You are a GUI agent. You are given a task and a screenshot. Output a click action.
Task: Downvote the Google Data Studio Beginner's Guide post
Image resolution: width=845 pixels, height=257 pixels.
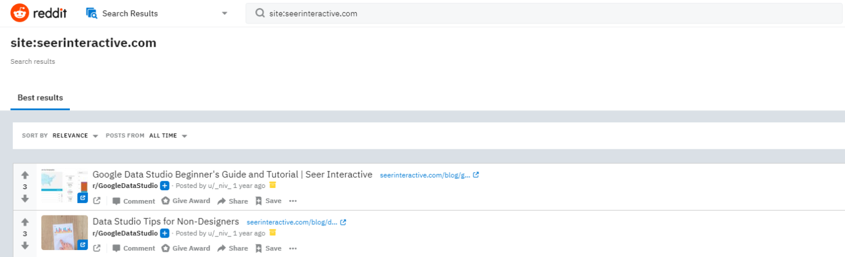(x=25, y=198)
